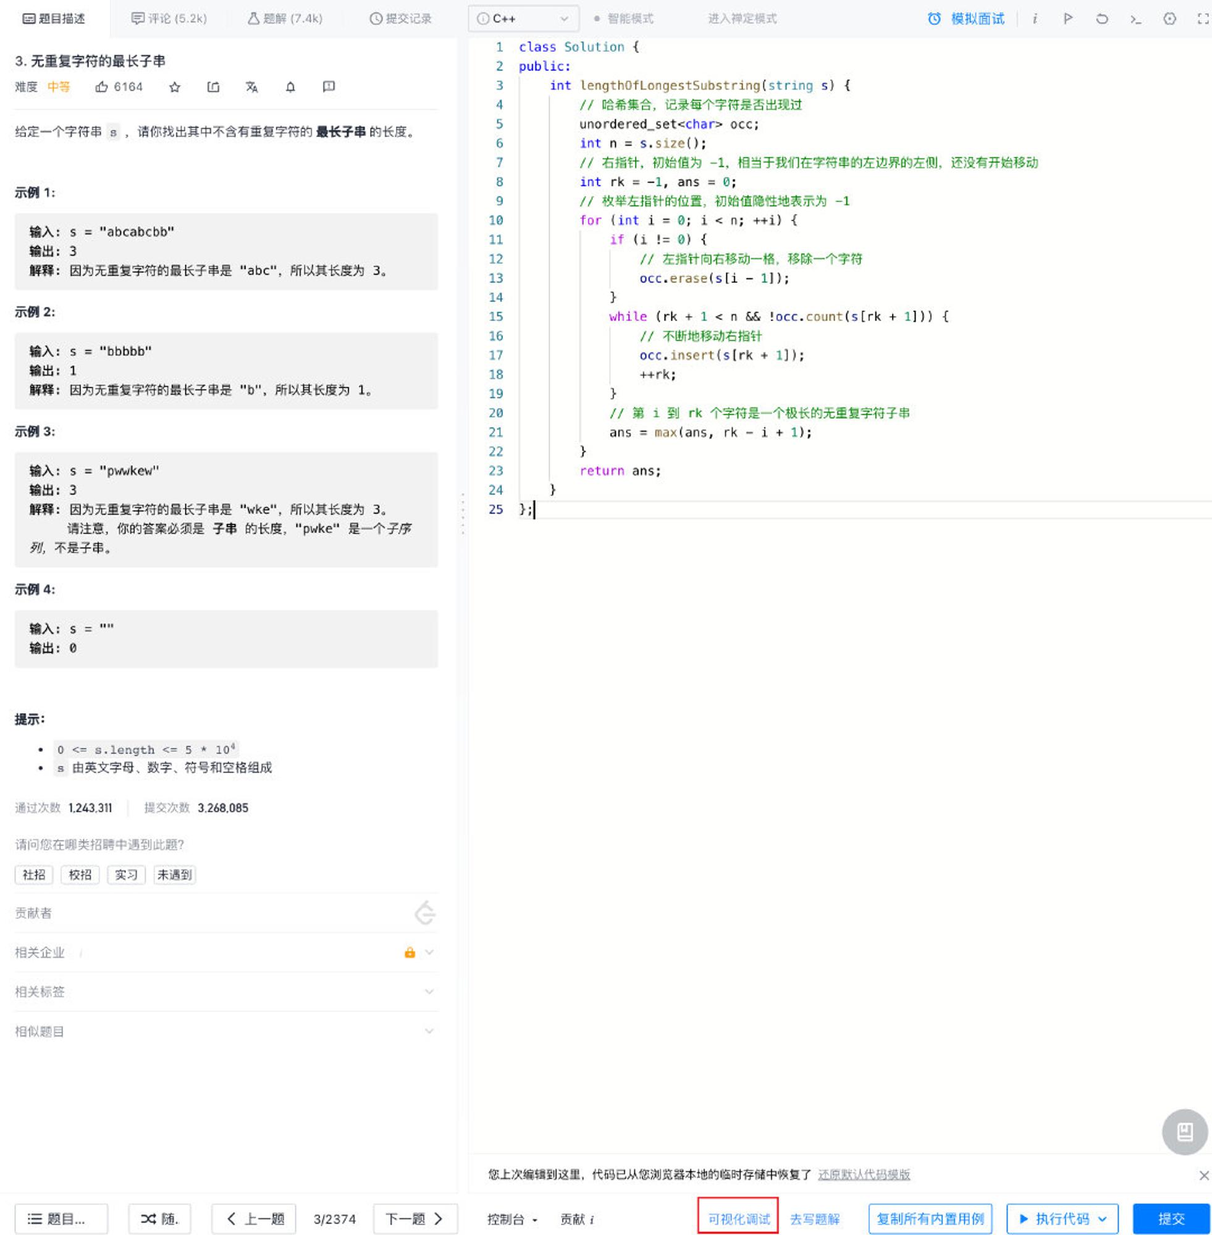Favorite the problem with star icon
Screen dimensions: 1212x1235
click(174, 87)
